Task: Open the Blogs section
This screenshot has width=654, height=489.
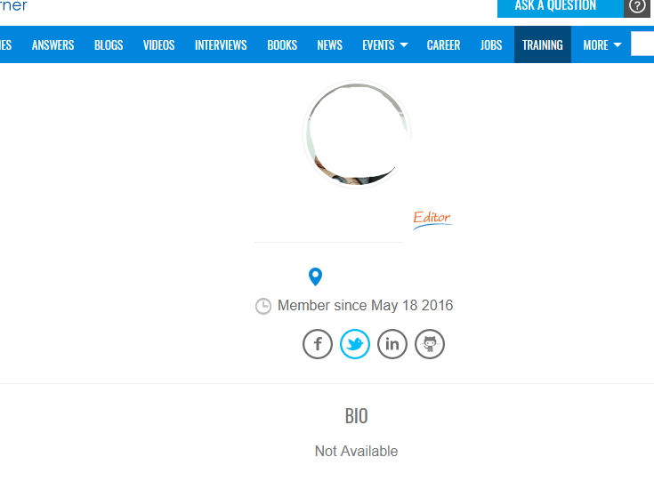Action: [109, 45]
